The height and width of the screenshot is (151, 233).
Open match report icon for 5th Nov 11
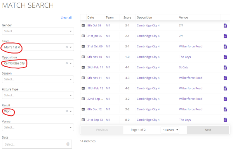[225, 78]
